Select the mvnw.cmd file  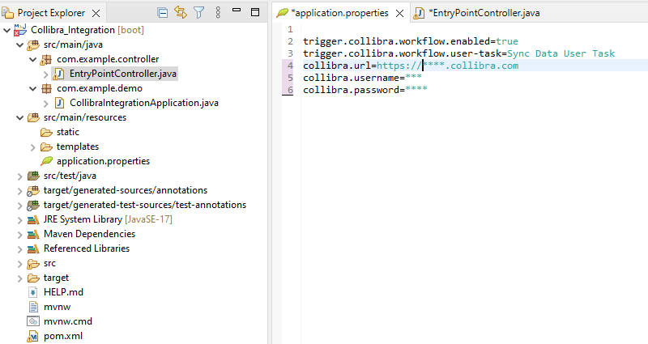[68, 321]
